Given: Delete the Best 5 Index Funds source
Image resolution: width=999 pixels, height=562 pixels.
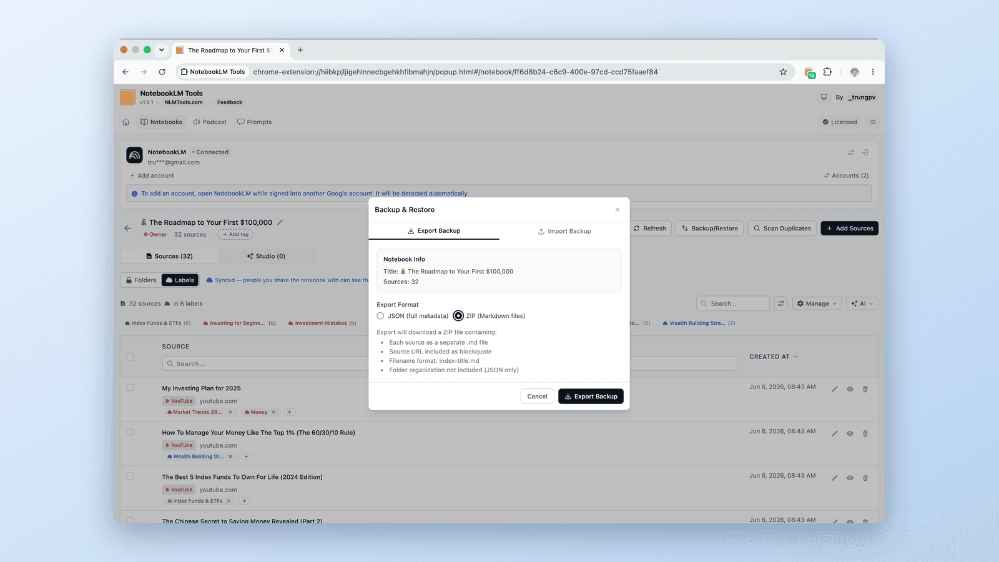Looking at the screenshot, I should pos(865,478).
